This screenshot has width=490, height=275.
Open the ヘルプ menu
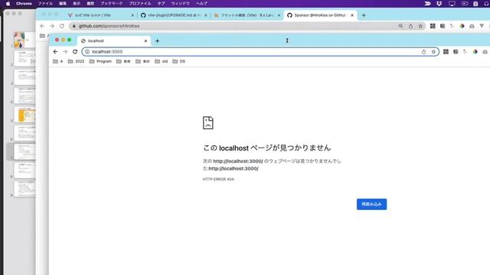tap(201, 3)
